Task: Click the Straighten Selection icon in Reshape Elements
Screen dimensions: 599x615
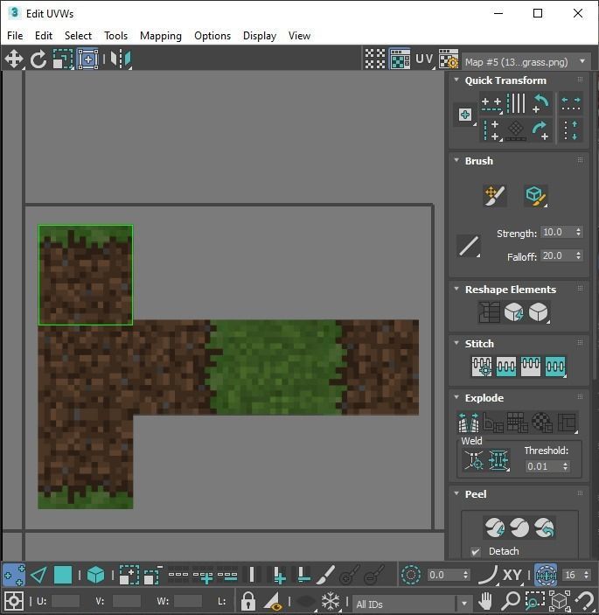Action: coord(489,312)
